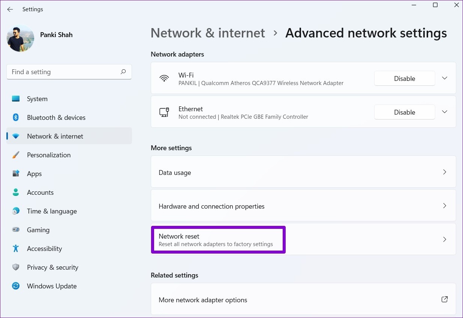Click the Find a setting search box

(x=69, y=72)
